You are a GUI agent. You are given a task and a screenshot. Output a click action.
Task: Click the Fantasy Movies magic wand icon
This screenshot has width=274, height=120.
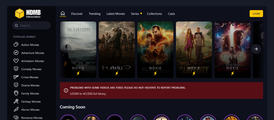click(x=16, y=101)
